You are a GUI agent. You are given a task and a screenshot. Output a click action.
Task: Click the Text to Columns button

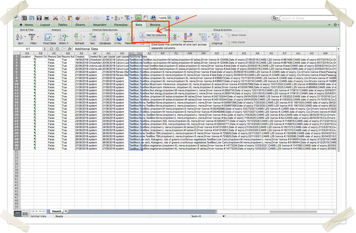coord(153,35)
